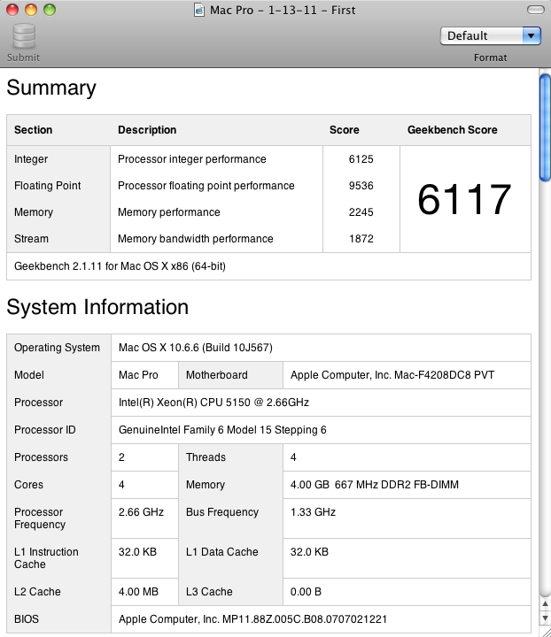Click the scroll down arrow
This screenshot has width=551, height=637.
(545, 618)
